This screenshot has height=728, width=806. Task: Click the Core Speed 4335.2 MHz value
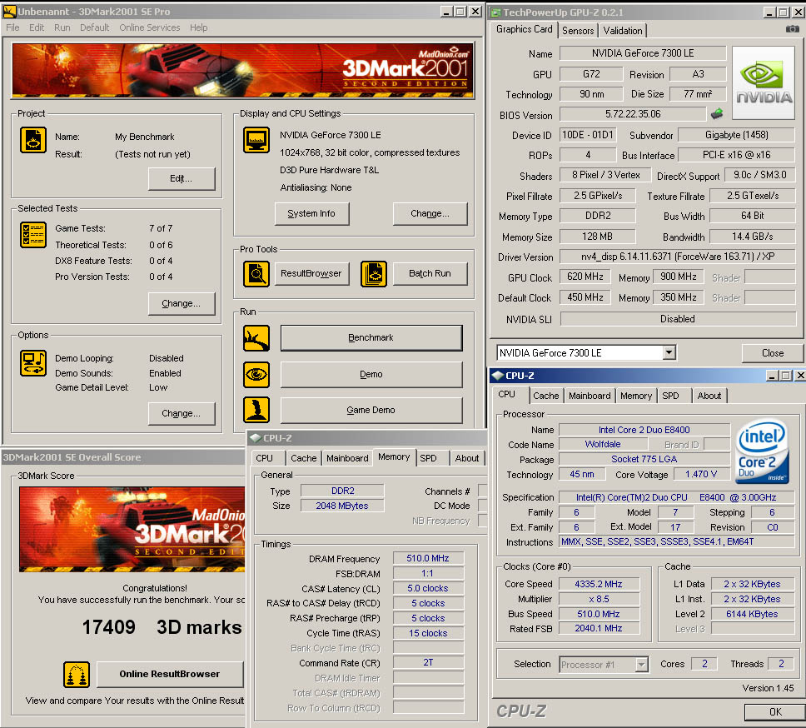click(x=599, y=584)
